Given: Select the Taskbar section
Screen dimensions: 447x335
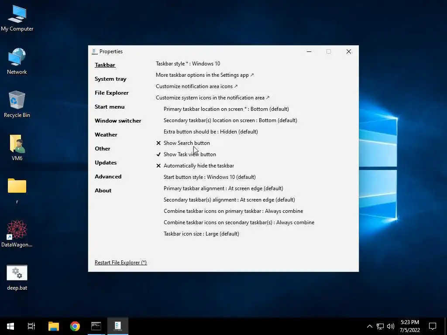Looking at the screenshot, I should point(105,65).
